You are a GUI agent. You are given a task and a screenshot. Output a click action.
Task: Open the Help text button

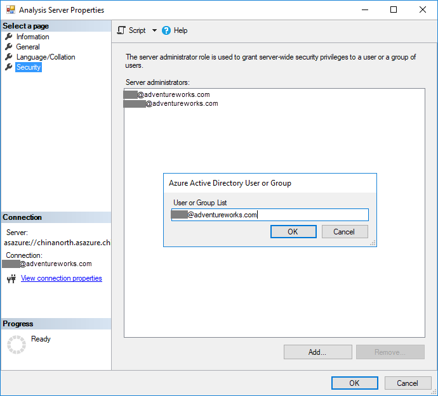180,30
